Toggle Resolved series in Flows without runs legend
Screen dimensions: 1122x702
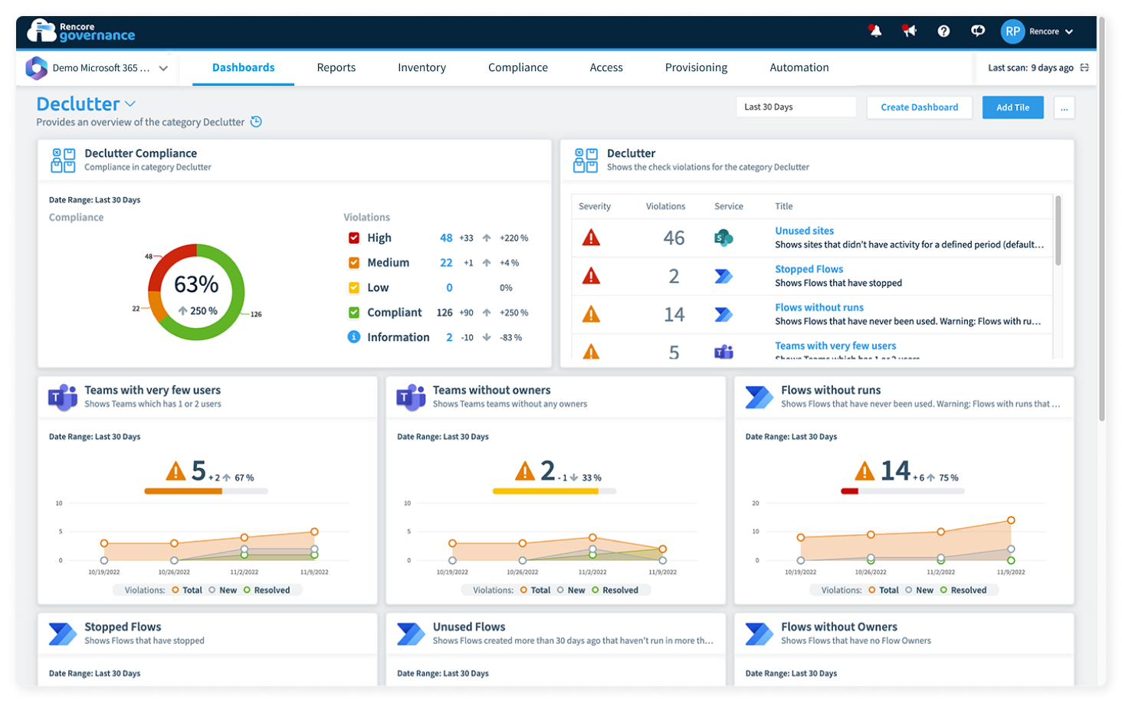963,590
